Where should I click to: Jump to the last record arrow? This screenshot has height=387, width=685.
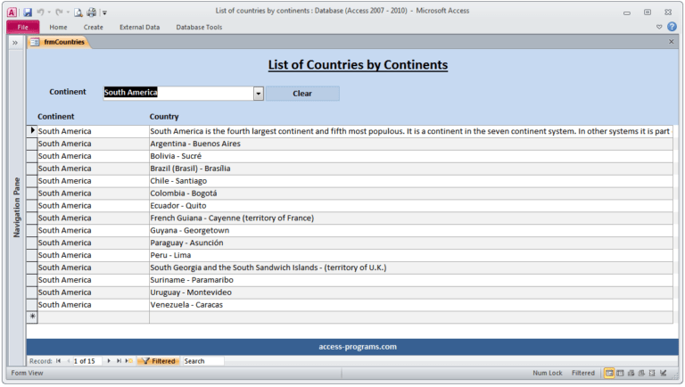[119, 361]
